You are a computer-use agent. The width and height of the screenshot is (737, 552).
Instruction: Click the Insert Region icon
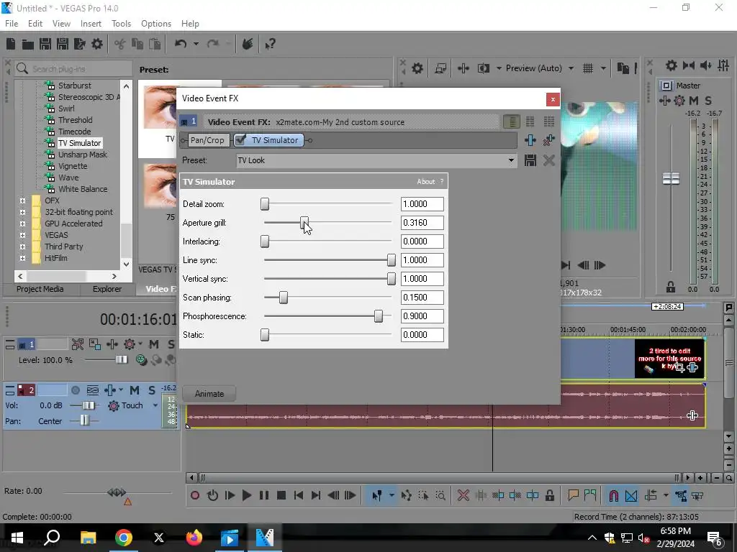(x=590, y=495)
